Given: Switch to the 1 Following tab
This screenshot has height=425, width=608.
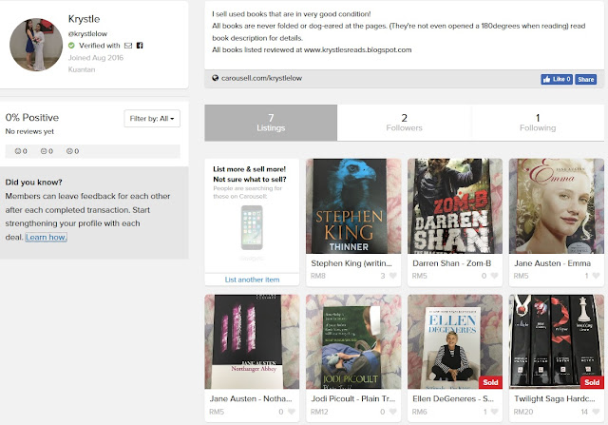Looking at the screenshot, I should pyautogui.click(x=538, y=123).
